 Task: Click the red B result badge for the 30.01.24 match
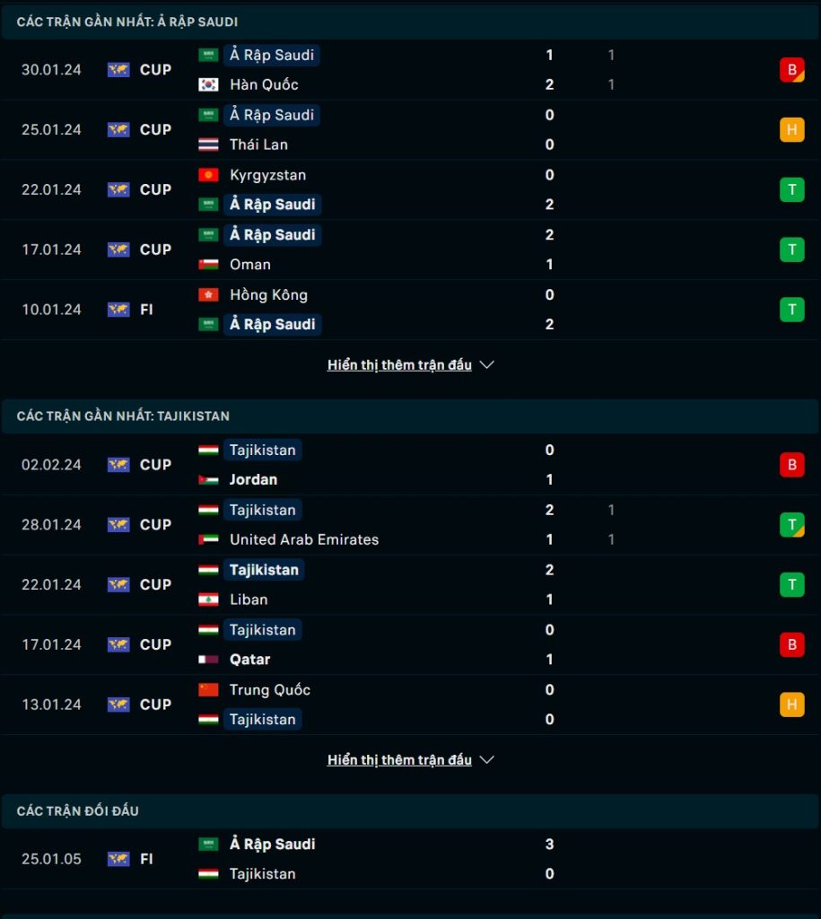point(791,70)
